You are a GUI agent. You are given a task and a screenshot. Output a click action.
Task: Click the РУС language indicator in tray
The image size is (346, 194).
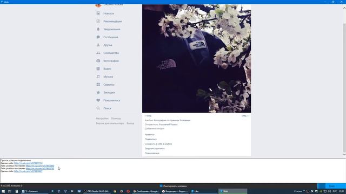pos(335,191)
